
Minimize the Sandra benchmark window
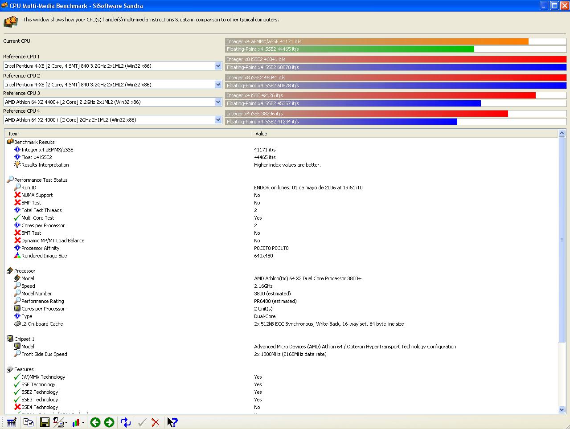pos(544,6)
